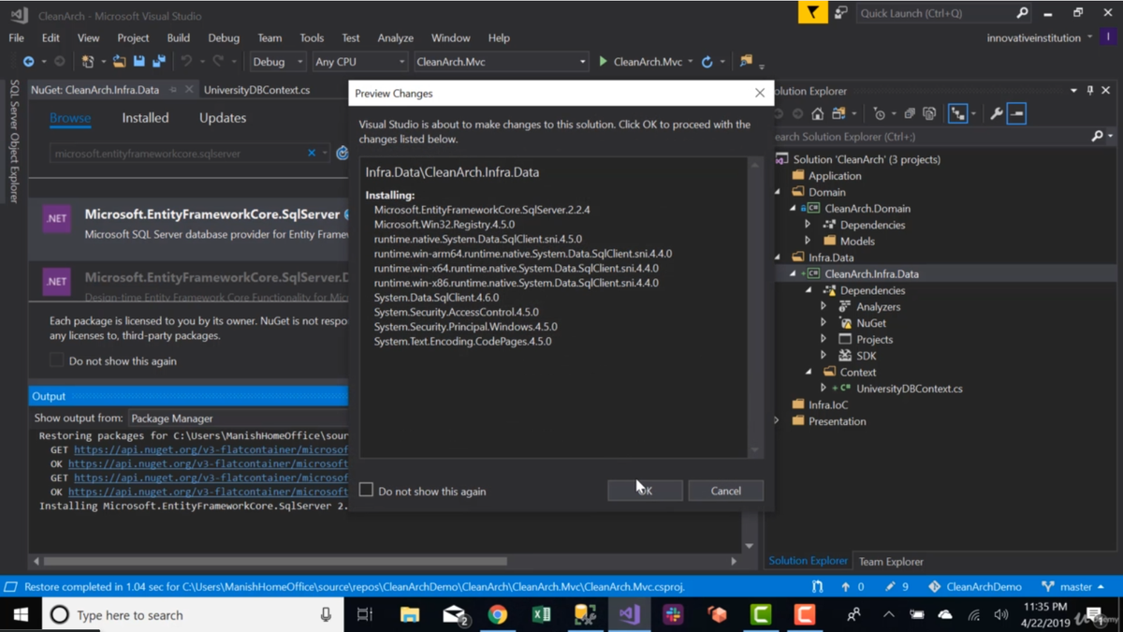This screenshot has height=632, width=1123.
Task: Click the Save All toolbar icon
Action: [159, 62]
